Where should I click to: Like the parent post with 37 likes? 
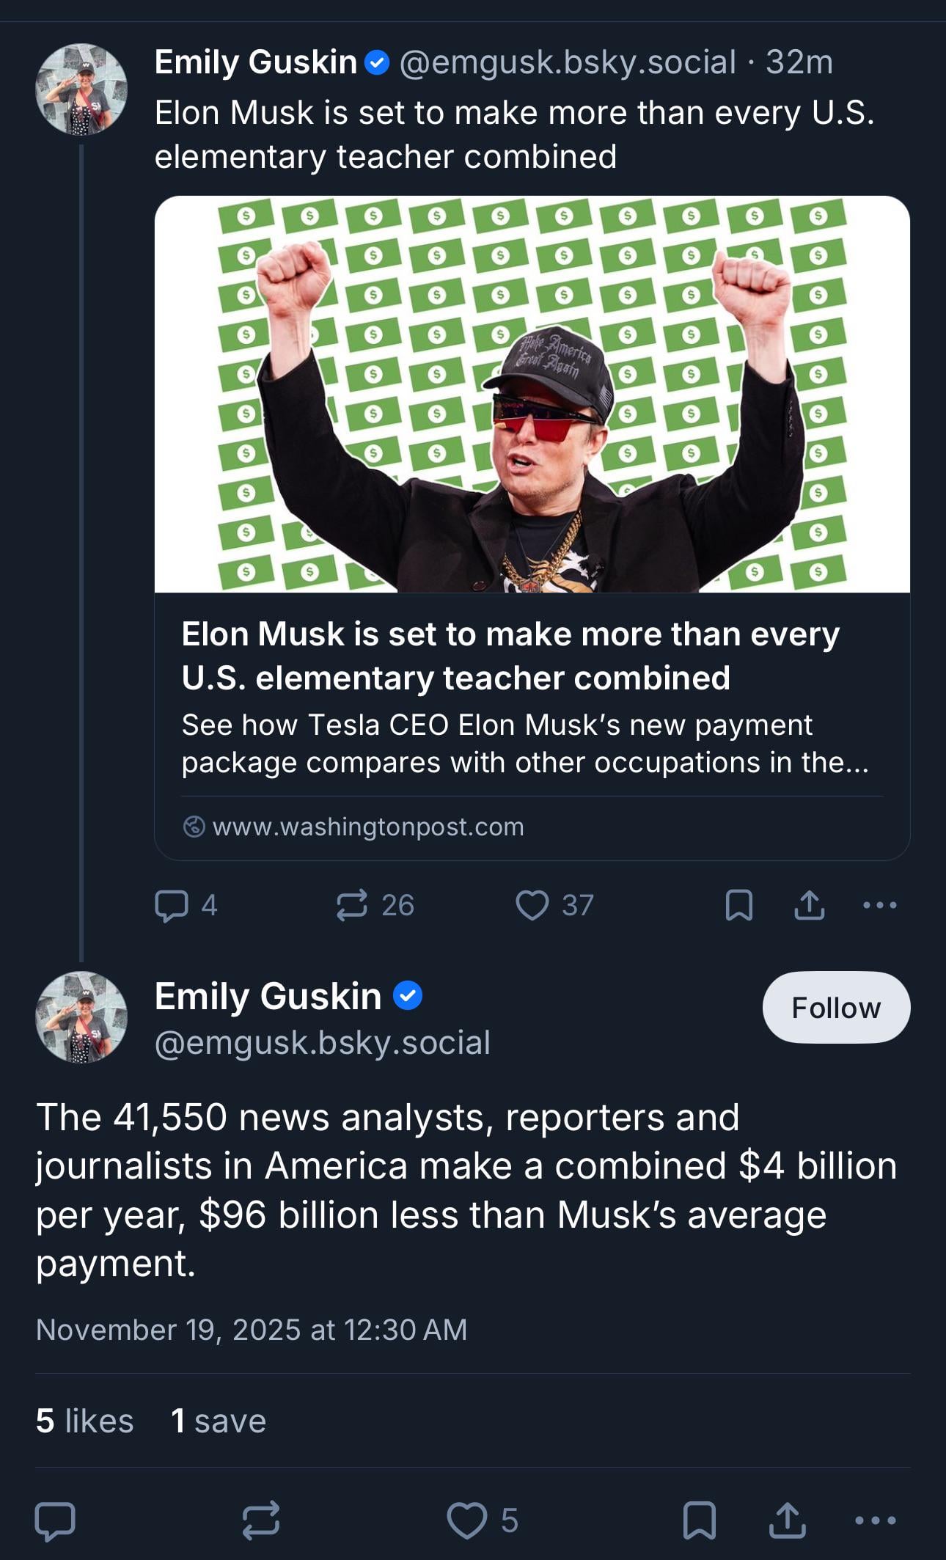tap(532, 905)
